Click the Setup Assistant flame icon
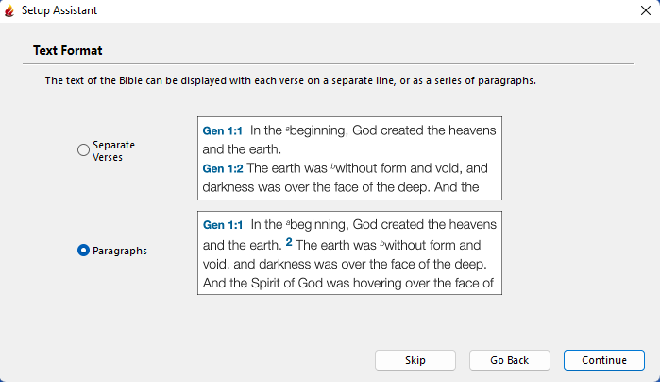Screen dimensions: 660x382 (x=9, y=10)
